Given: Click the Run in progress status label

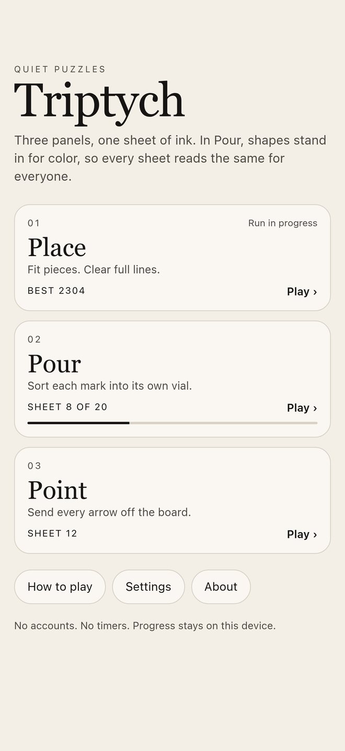Looking at the screenshot, I should (283, 223).
